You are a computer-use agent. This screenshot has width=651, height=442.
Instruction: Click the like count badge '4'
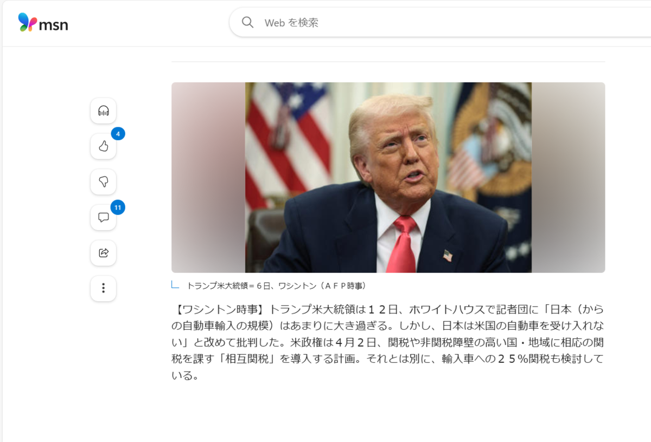118,133
